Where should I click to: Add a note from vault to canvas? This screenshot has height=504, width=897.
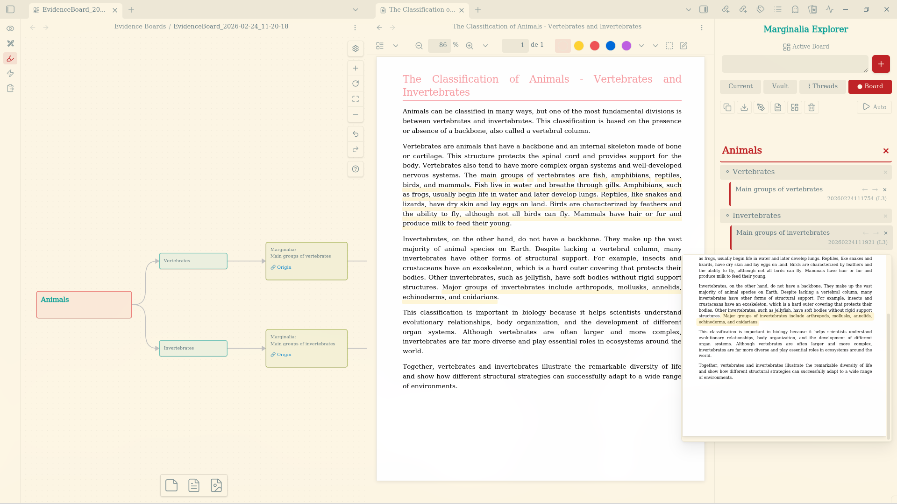(x=194, y=485)
